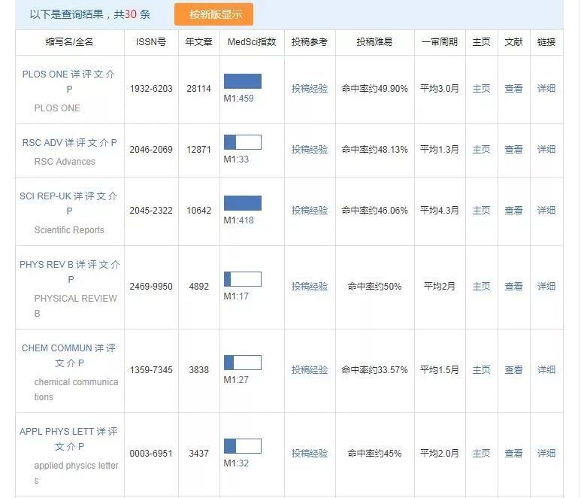Select the result count text 共30条

132,14
